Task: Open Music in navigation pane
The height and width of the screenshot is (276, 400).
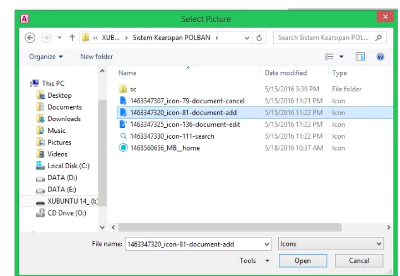Action: point(51,130)
